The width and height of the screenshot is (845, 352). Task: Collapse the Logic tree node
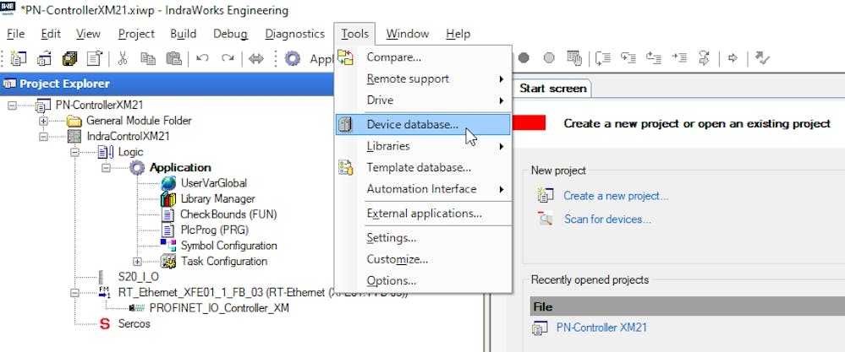point(75,153)
